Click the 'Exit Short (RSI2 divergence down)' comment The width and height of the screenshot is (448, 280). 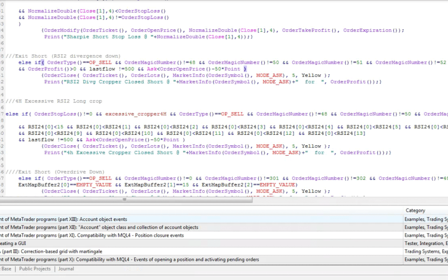pyautogui.click(x=63, y=56)
